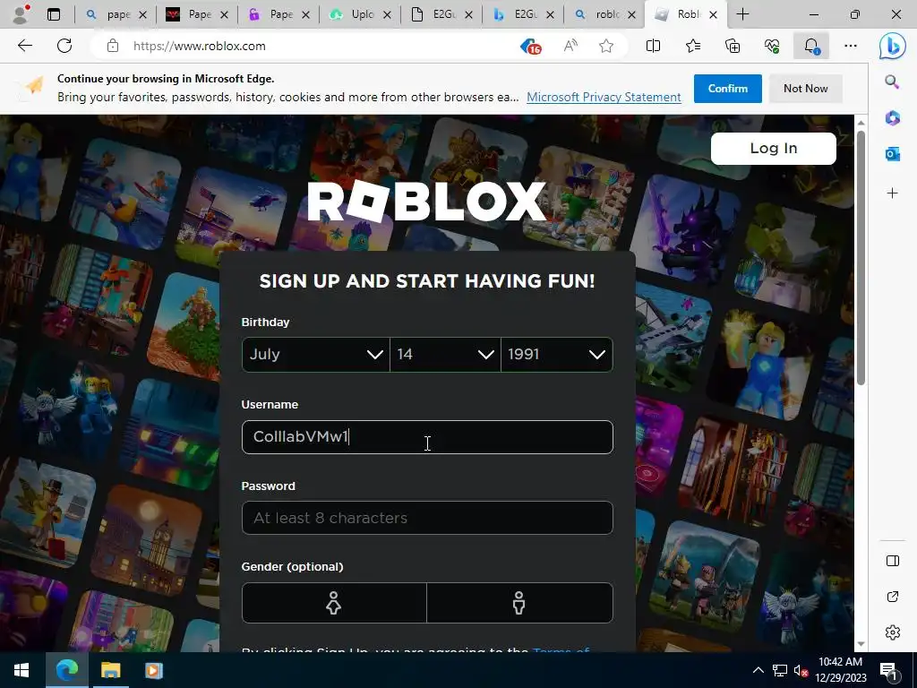Open the Windows Start menu
The image size is (917, 688).
21,670
